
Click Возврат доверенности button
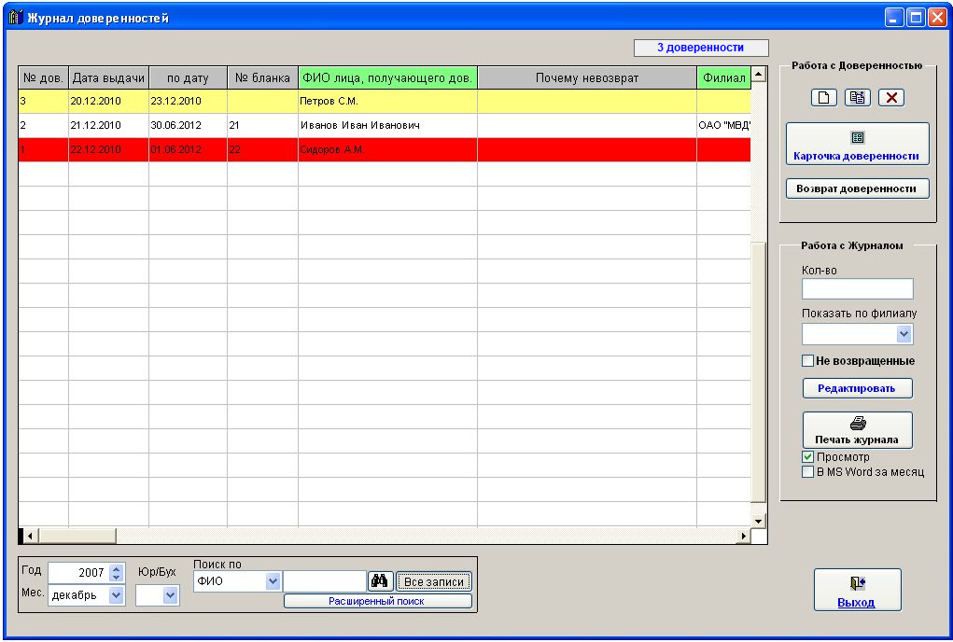tap(857, 188)
